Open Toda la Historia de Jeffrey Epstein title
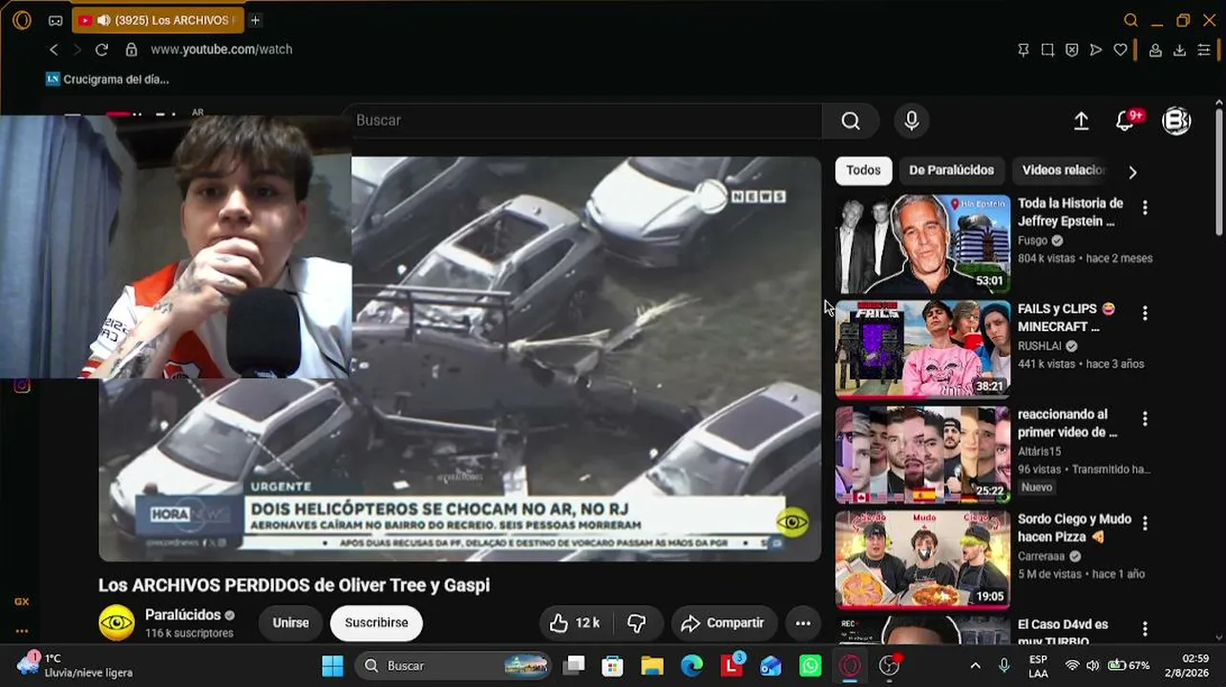 [x=1070, y=212]
